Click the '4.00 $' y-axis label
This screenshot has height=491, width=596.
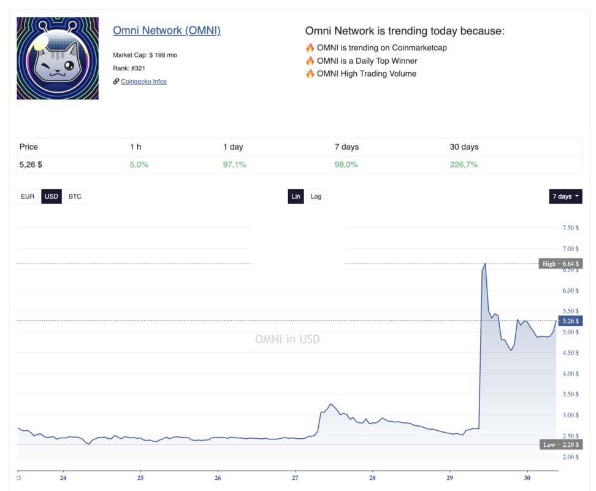pos(570,374)
